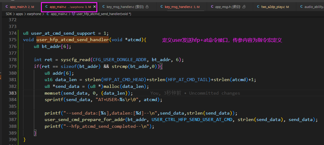The height and width of the screenshot is (145, 324).
Task: Click USER_CTRL_HFP_SEND_USER_AT_CMD macro on line 387
Action: 192,120
